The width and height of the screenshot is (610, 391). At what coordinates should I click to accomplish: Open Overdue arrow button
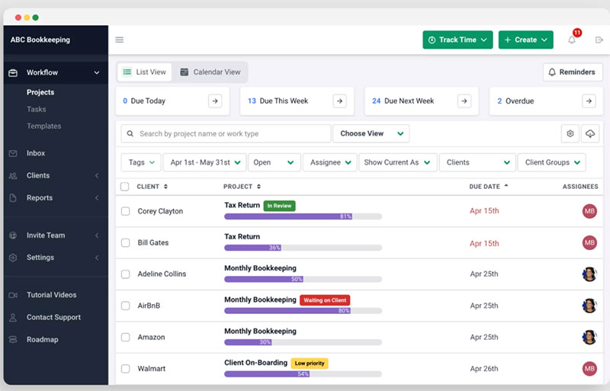pyautogui.click(x=589, y=101)
